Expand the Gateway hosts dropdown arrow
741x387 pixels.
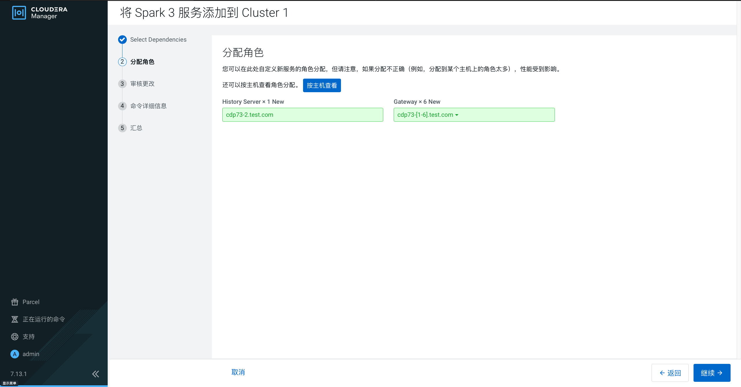[457, 115]
